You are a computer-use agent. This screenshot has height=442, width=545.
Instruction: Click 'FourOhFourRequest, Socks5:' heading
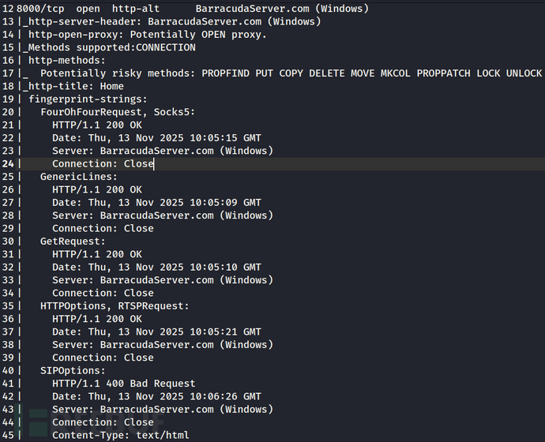117,112
